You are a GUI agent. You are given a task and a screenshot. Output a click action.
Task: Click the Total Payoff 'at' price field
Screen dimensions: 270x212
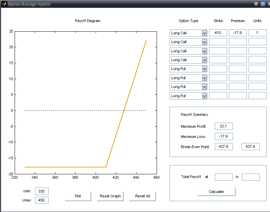coord(224,177)
